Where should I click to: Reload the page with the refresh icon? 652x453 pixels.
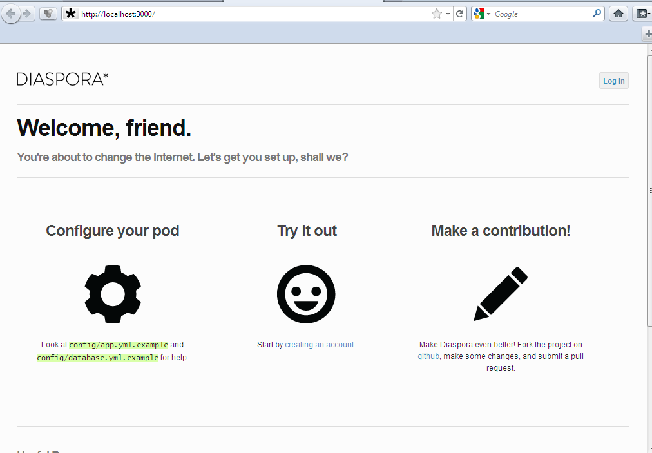[459, 14]
